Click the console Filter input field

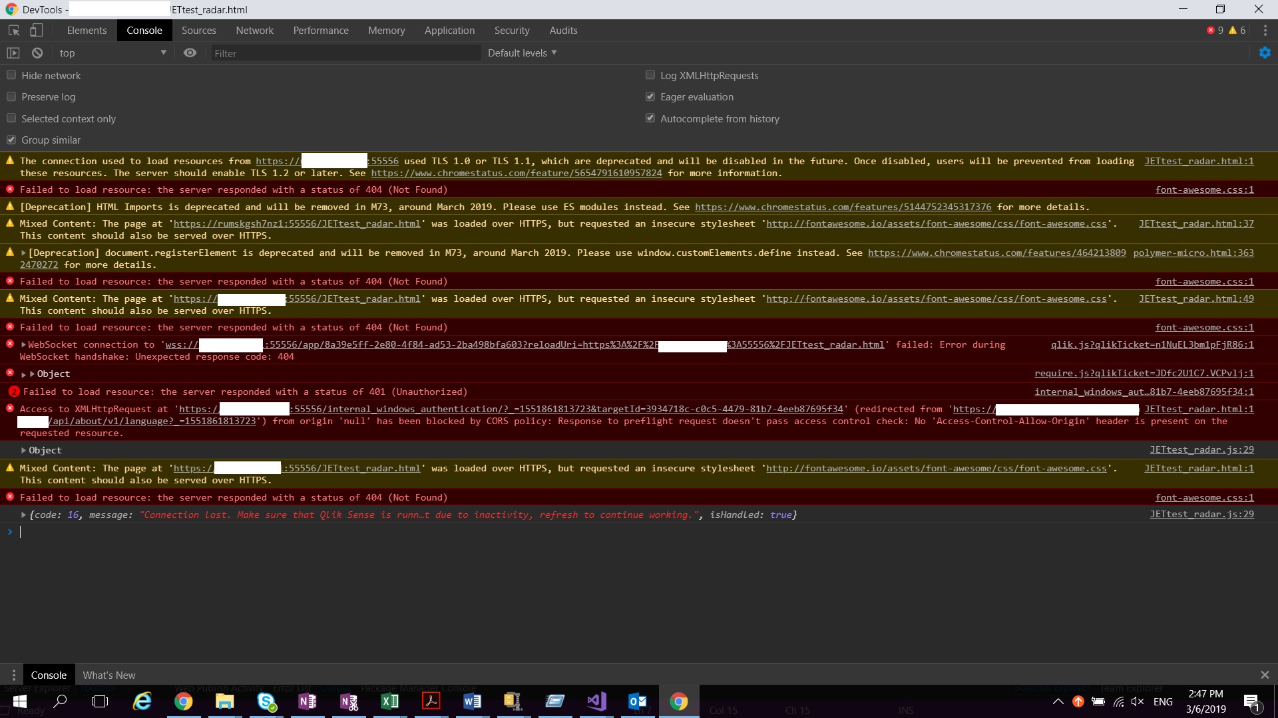pyautogui.click(x=346, y=53)
